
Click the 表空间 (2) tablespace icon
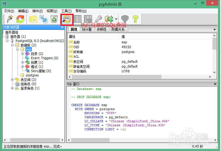(x=17, y=79)
